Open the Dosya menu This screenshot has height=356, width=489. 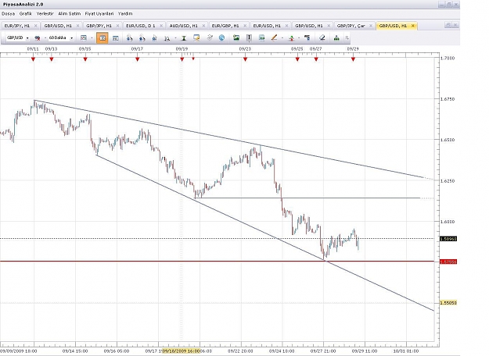coord(8,14)
